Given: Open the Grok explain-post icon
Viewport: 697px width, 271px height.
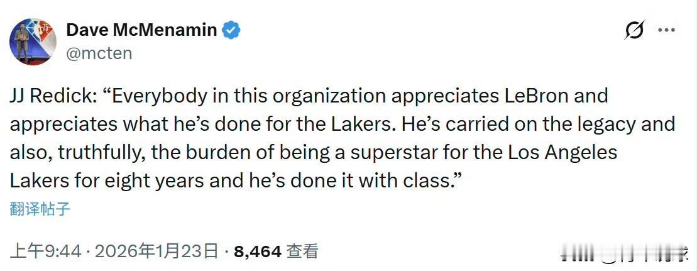Looking at the screenshot, I should (635, 30).
